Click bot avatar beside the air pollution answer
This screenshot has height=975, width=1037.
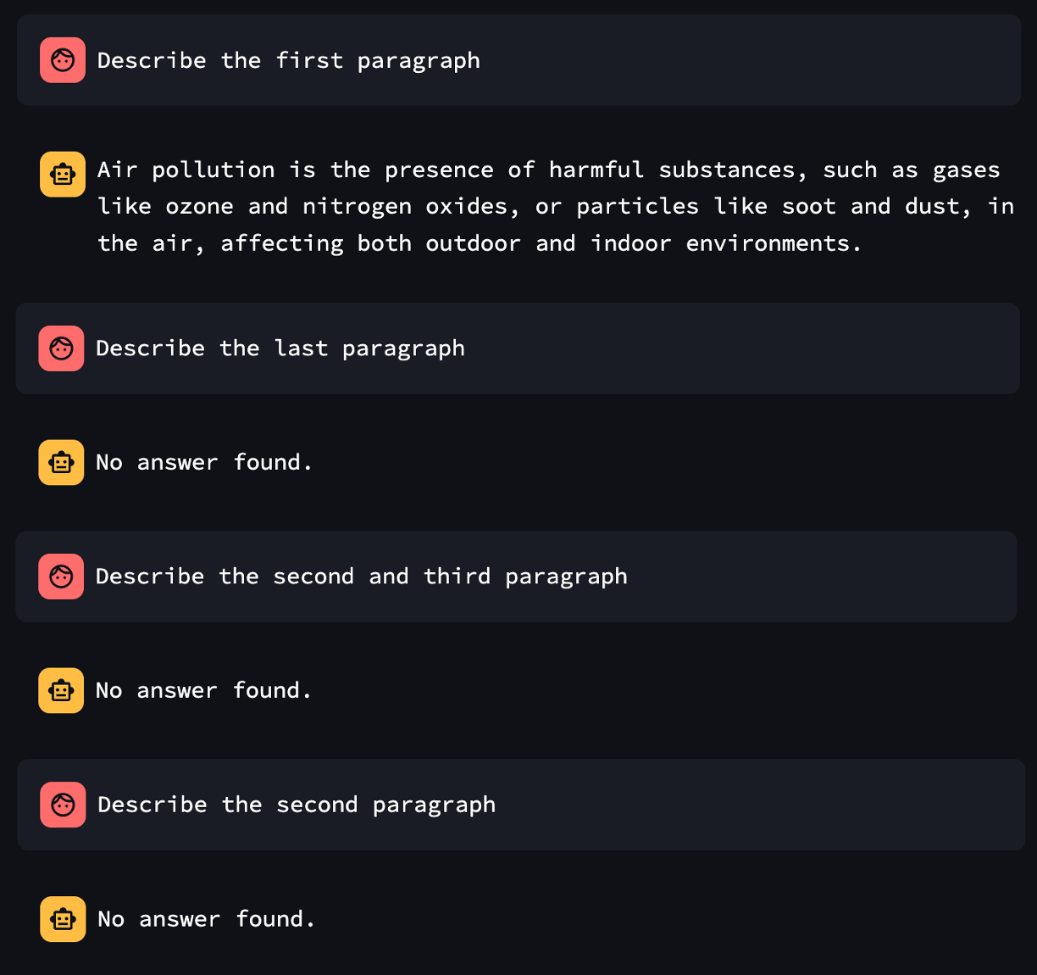pyautogui.click(x=63, y=175)
